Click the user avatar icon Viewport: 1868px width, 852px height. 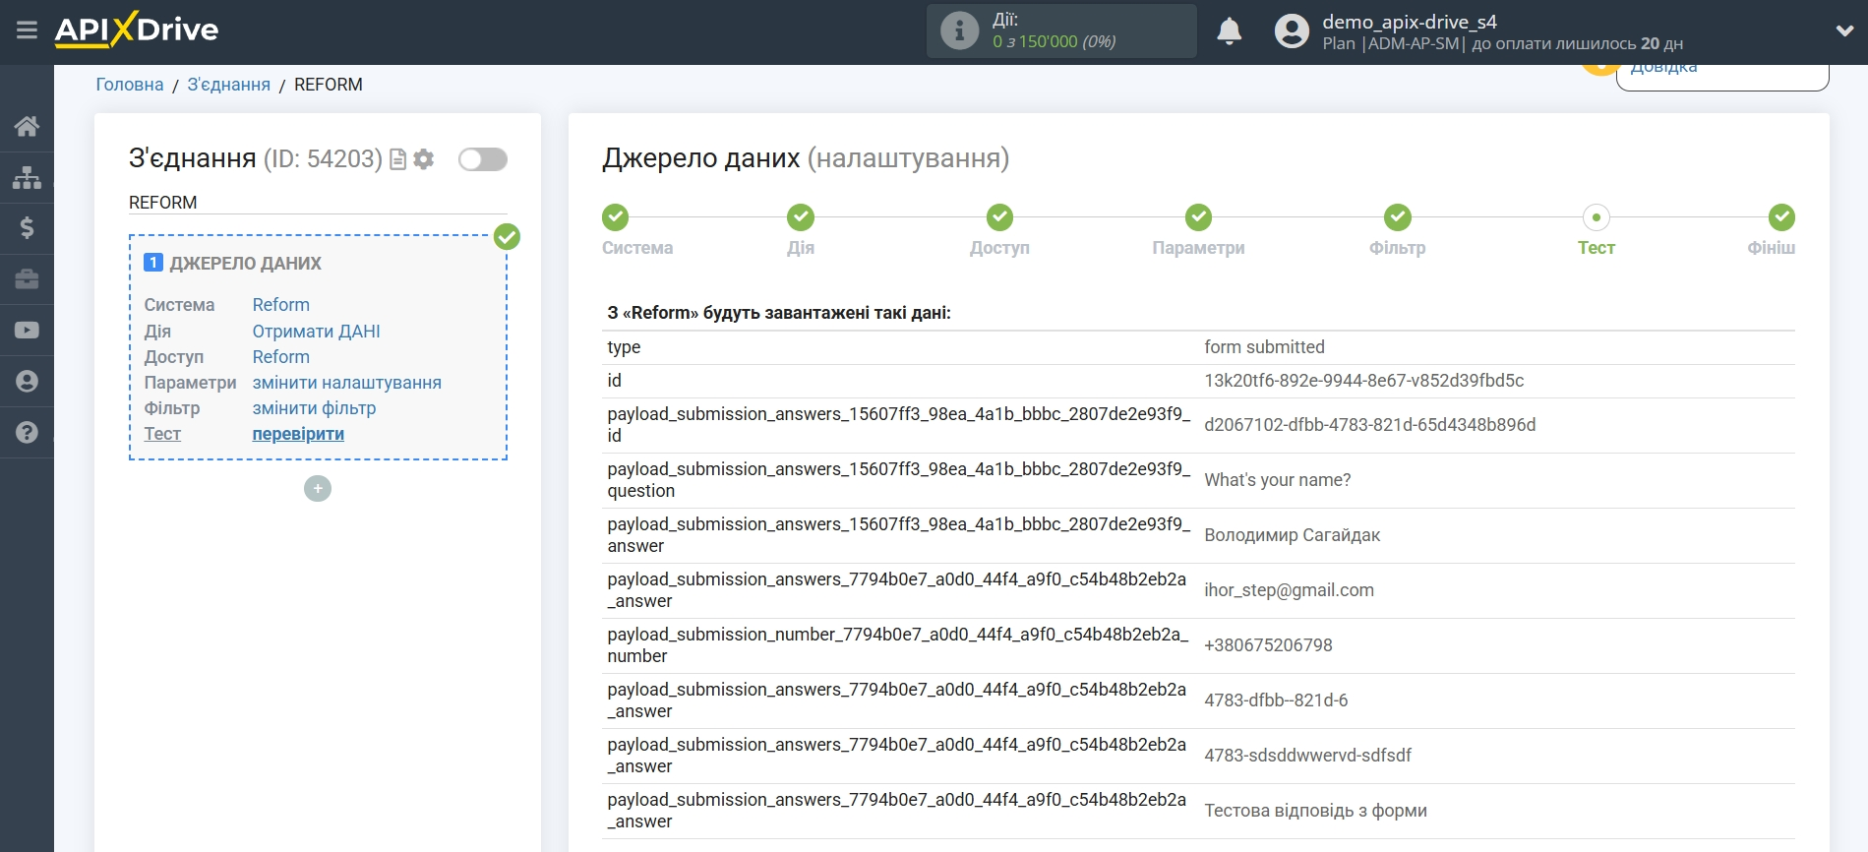pyautogui.click(x=1292, y=31)
